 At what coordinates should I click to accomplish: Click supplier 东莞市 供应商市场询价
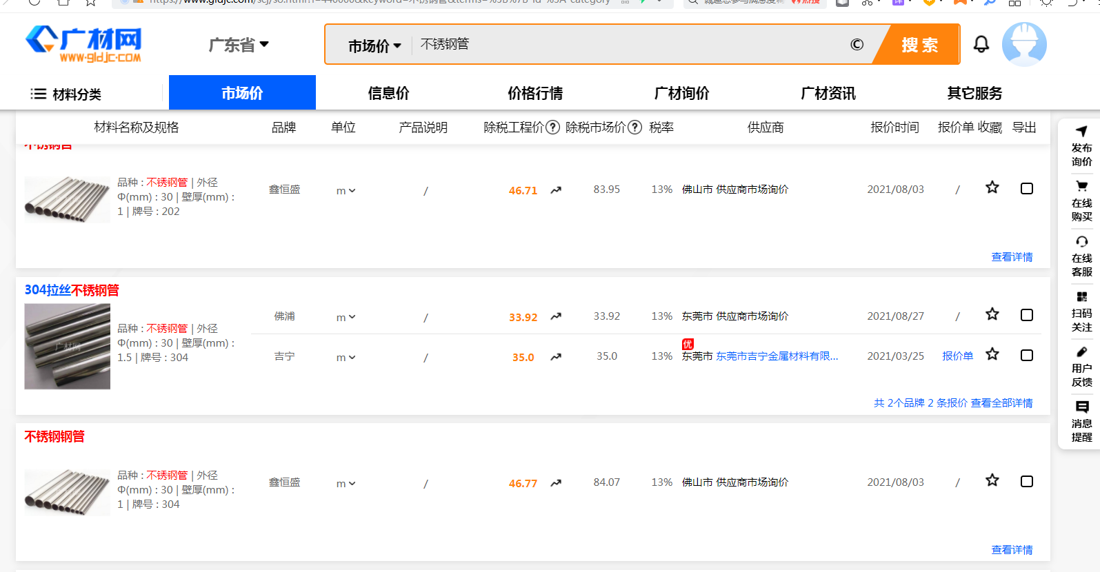click(735, 316)
